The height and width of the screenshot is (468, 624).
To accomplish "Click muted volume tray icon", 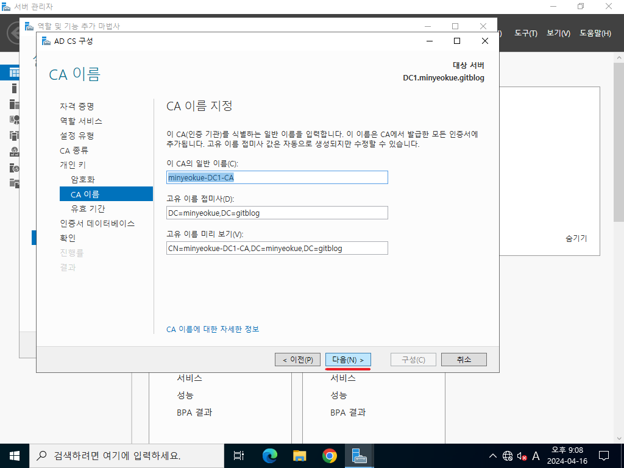I will click(522, 456).
